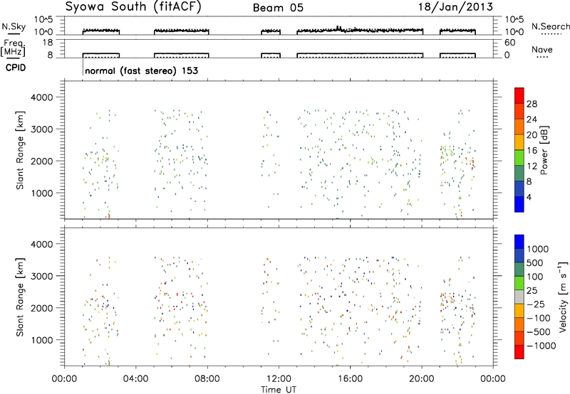Click the noise trace spike near 15:30
This screenshot has height=394, width=570.
pyautogui.click(x=338, y=28)
